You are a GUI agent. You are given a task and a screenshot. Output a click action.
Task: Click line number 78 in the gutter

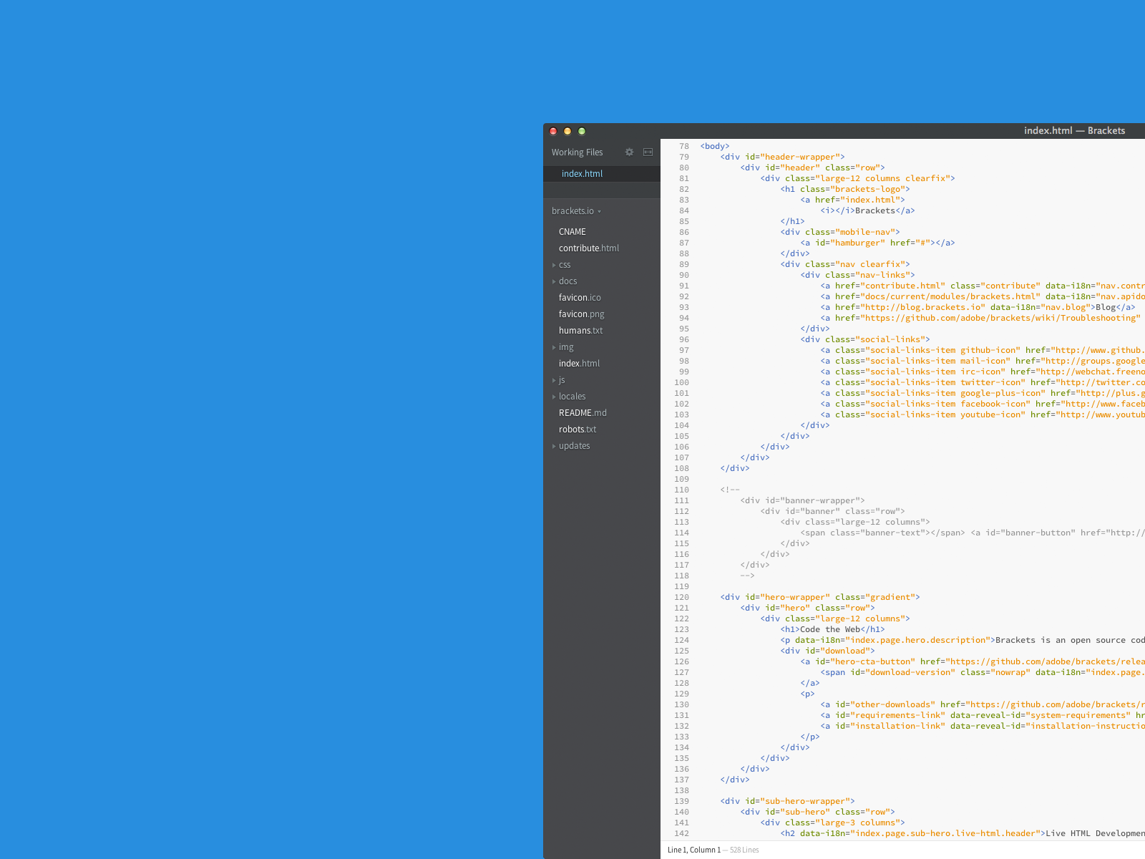[684, 146]
